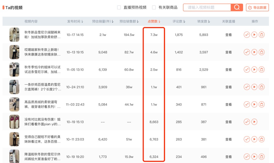Click 查看 link for 11-05 13:10 video
The width and height of the screenshot is (274, 163).
click(228, 70)
